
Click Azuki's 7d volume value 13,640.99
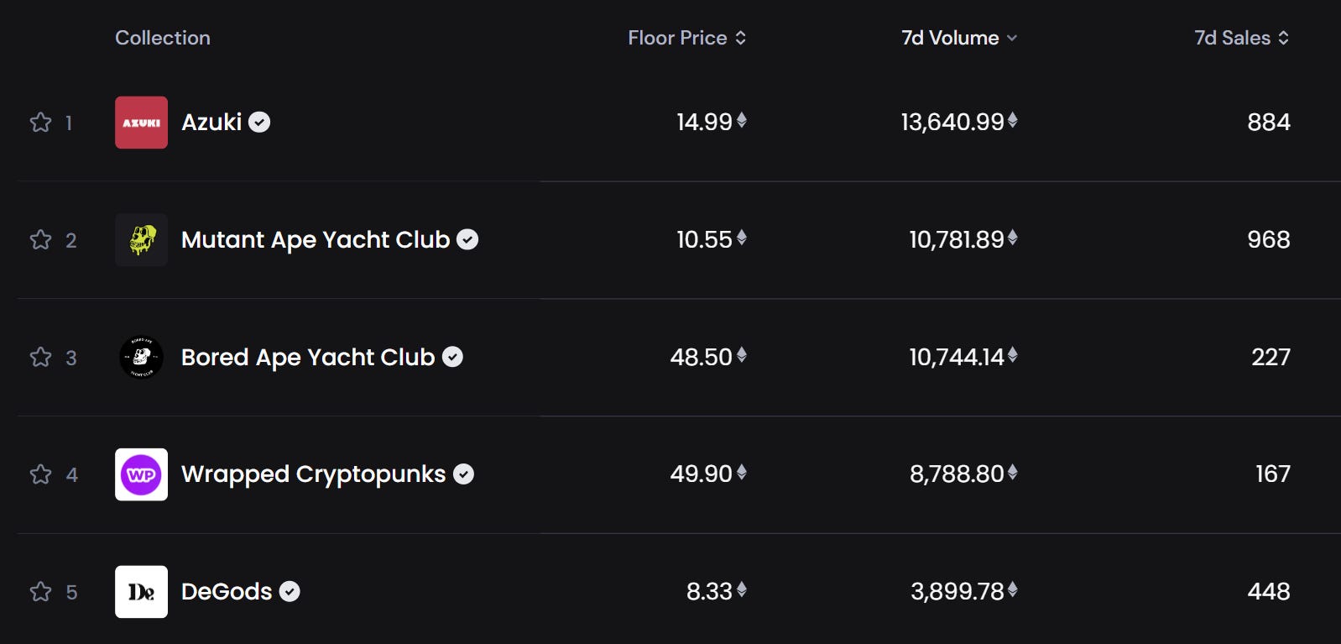click(x=952, y=123)
